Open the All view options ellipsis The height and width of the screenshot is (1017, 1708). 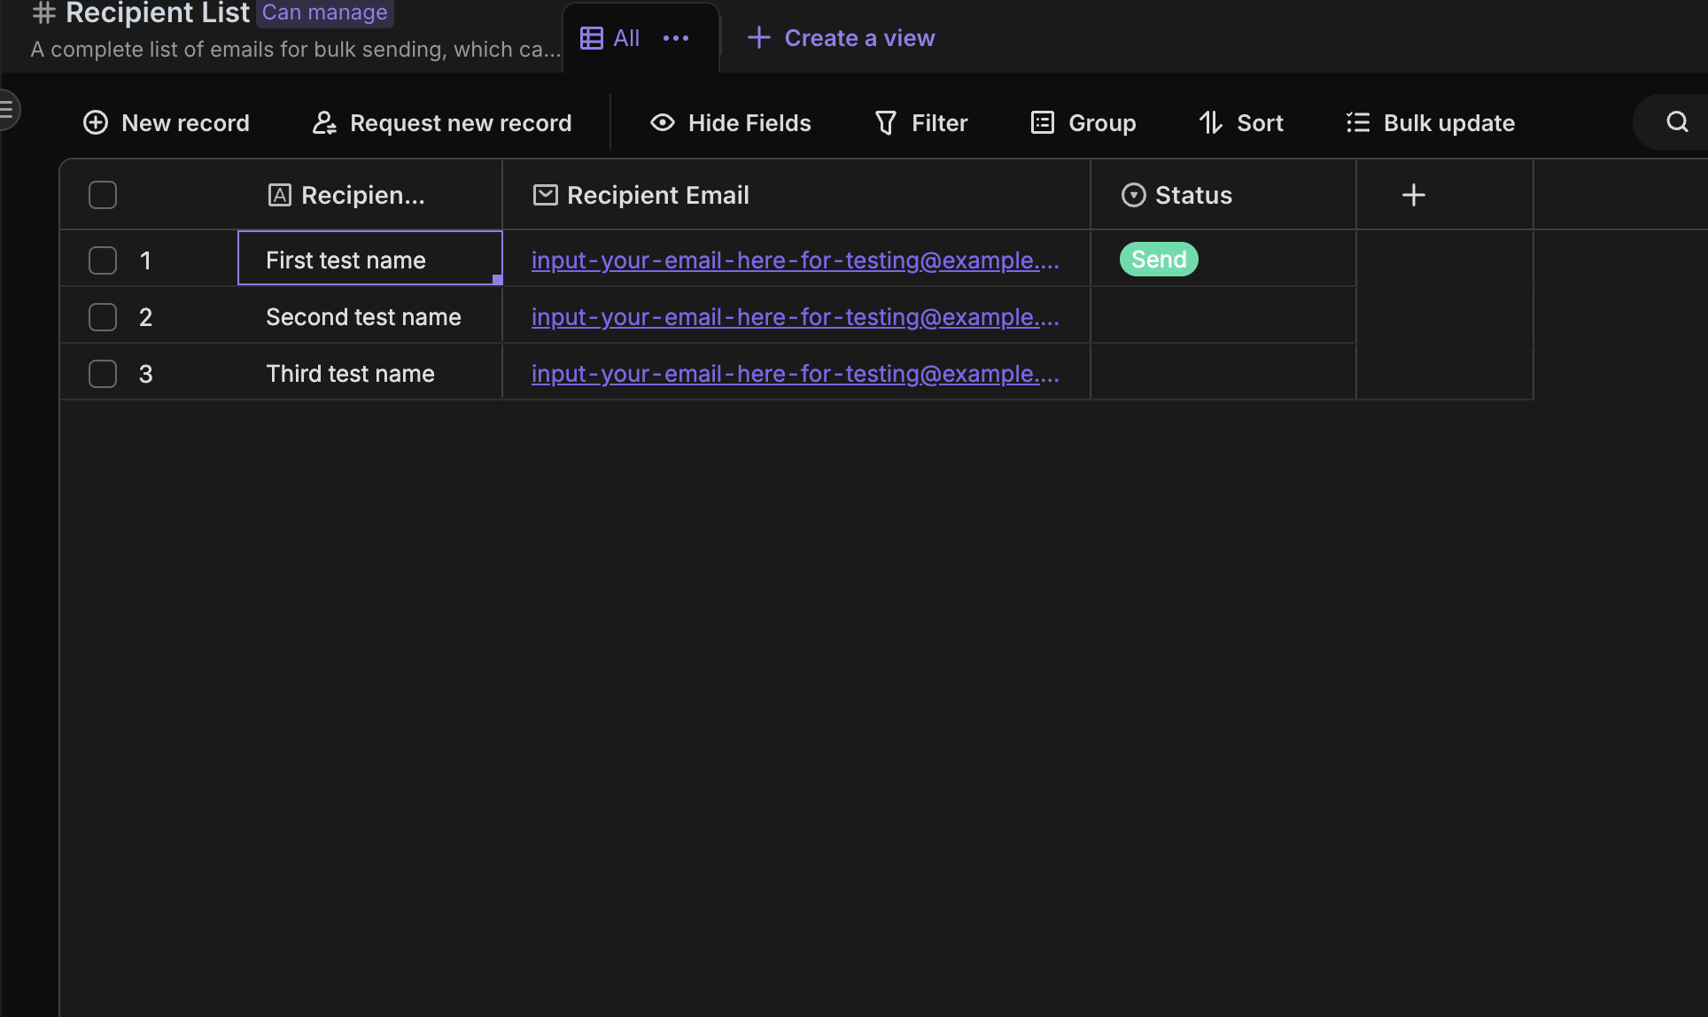676,38
